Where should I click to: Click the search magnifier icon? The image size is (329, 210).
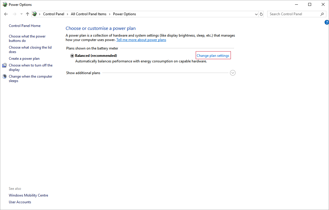322,14
